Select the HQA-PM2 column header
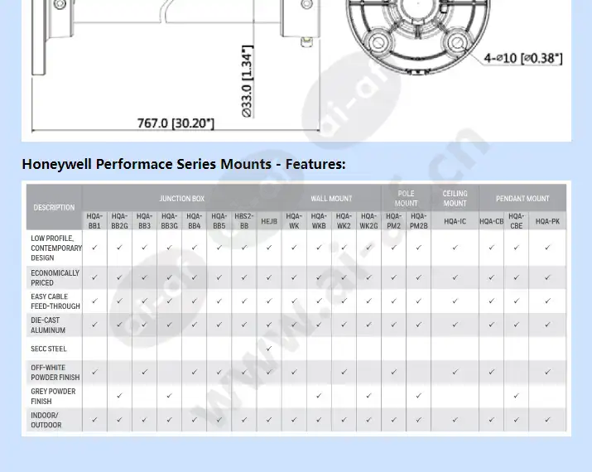The image size is (592, 472). click(x=393, y=221)
